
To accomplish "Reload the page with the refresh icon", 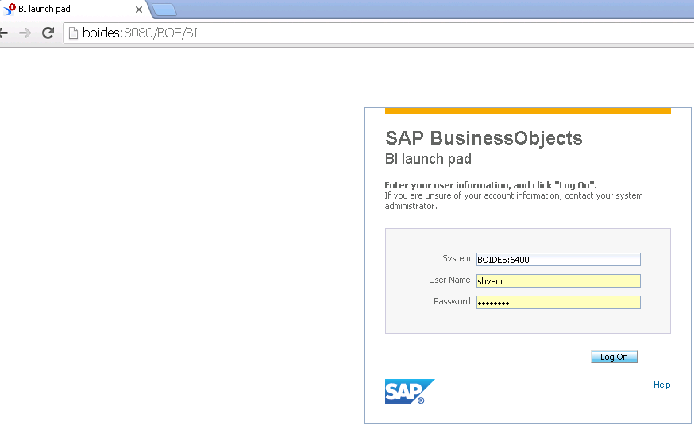I will pyautogui.click(x=48, y=33).
